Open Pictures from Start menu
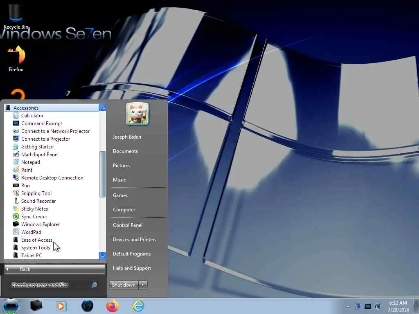Image resolution: width=419 pixels, height=314 pixels. (x=122, y=166)
